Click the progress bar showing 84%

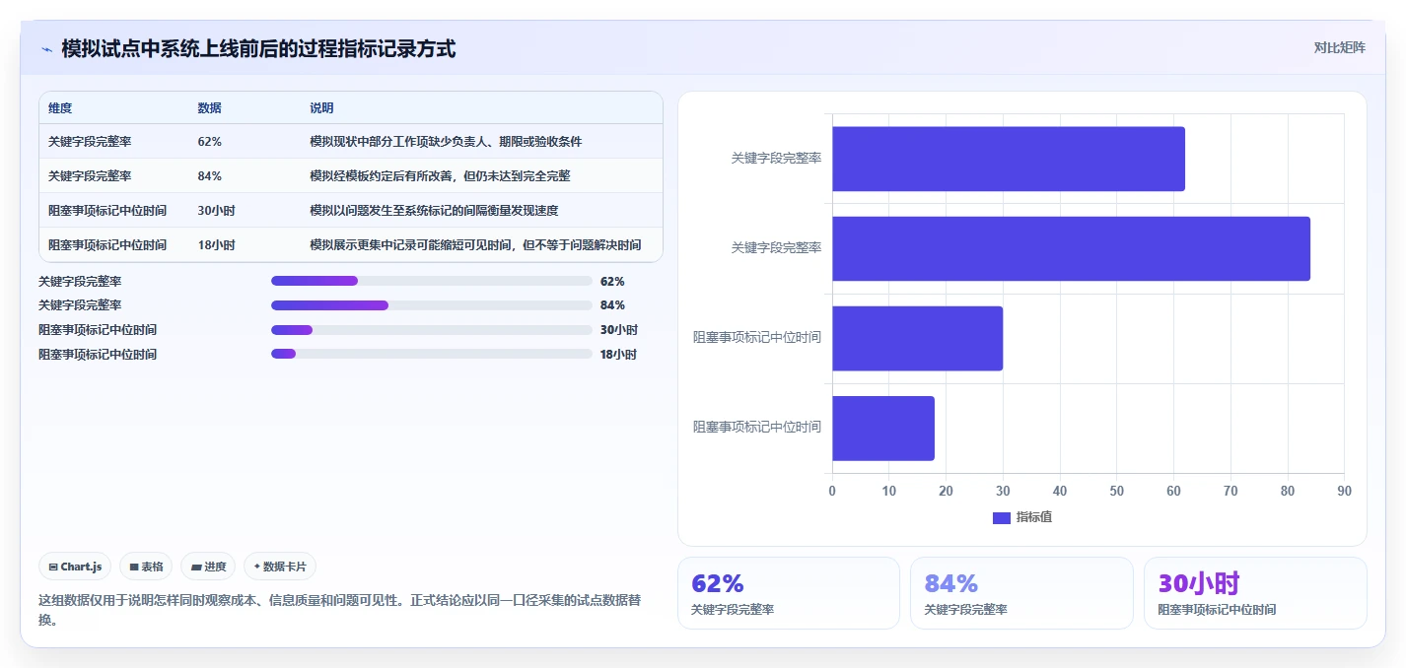coord(432,305)
